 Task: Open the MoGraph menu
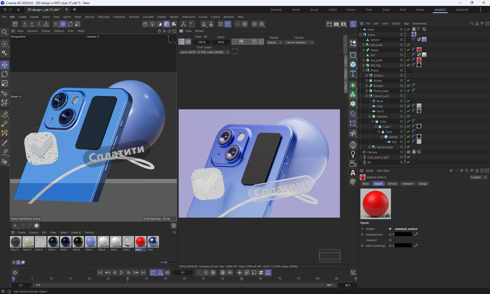[x=104, y=17]
